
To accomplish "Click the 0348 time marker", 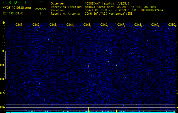I will tap(138, 25).
